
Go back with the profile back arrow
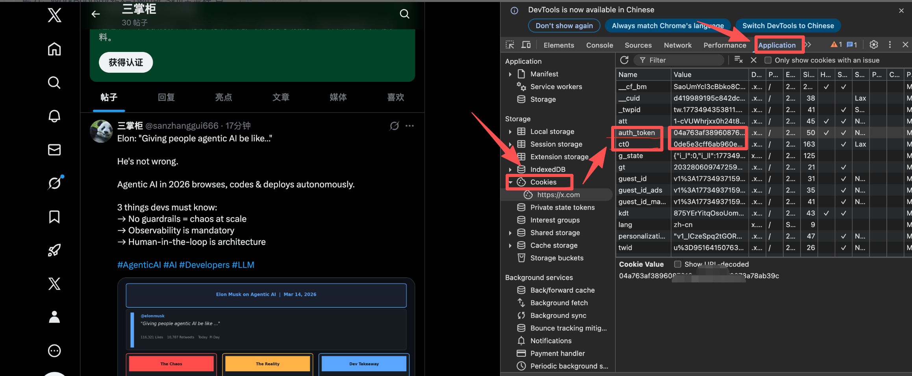[96, 14]
